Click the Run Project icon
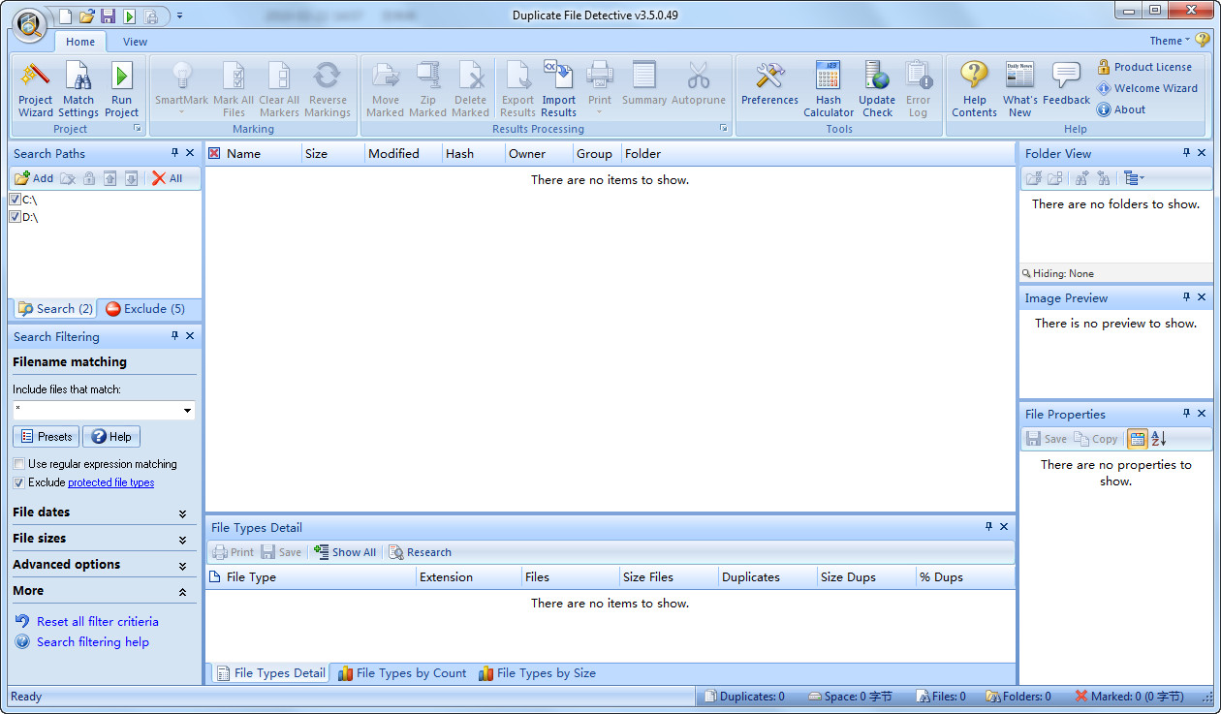 click(121, 89)
